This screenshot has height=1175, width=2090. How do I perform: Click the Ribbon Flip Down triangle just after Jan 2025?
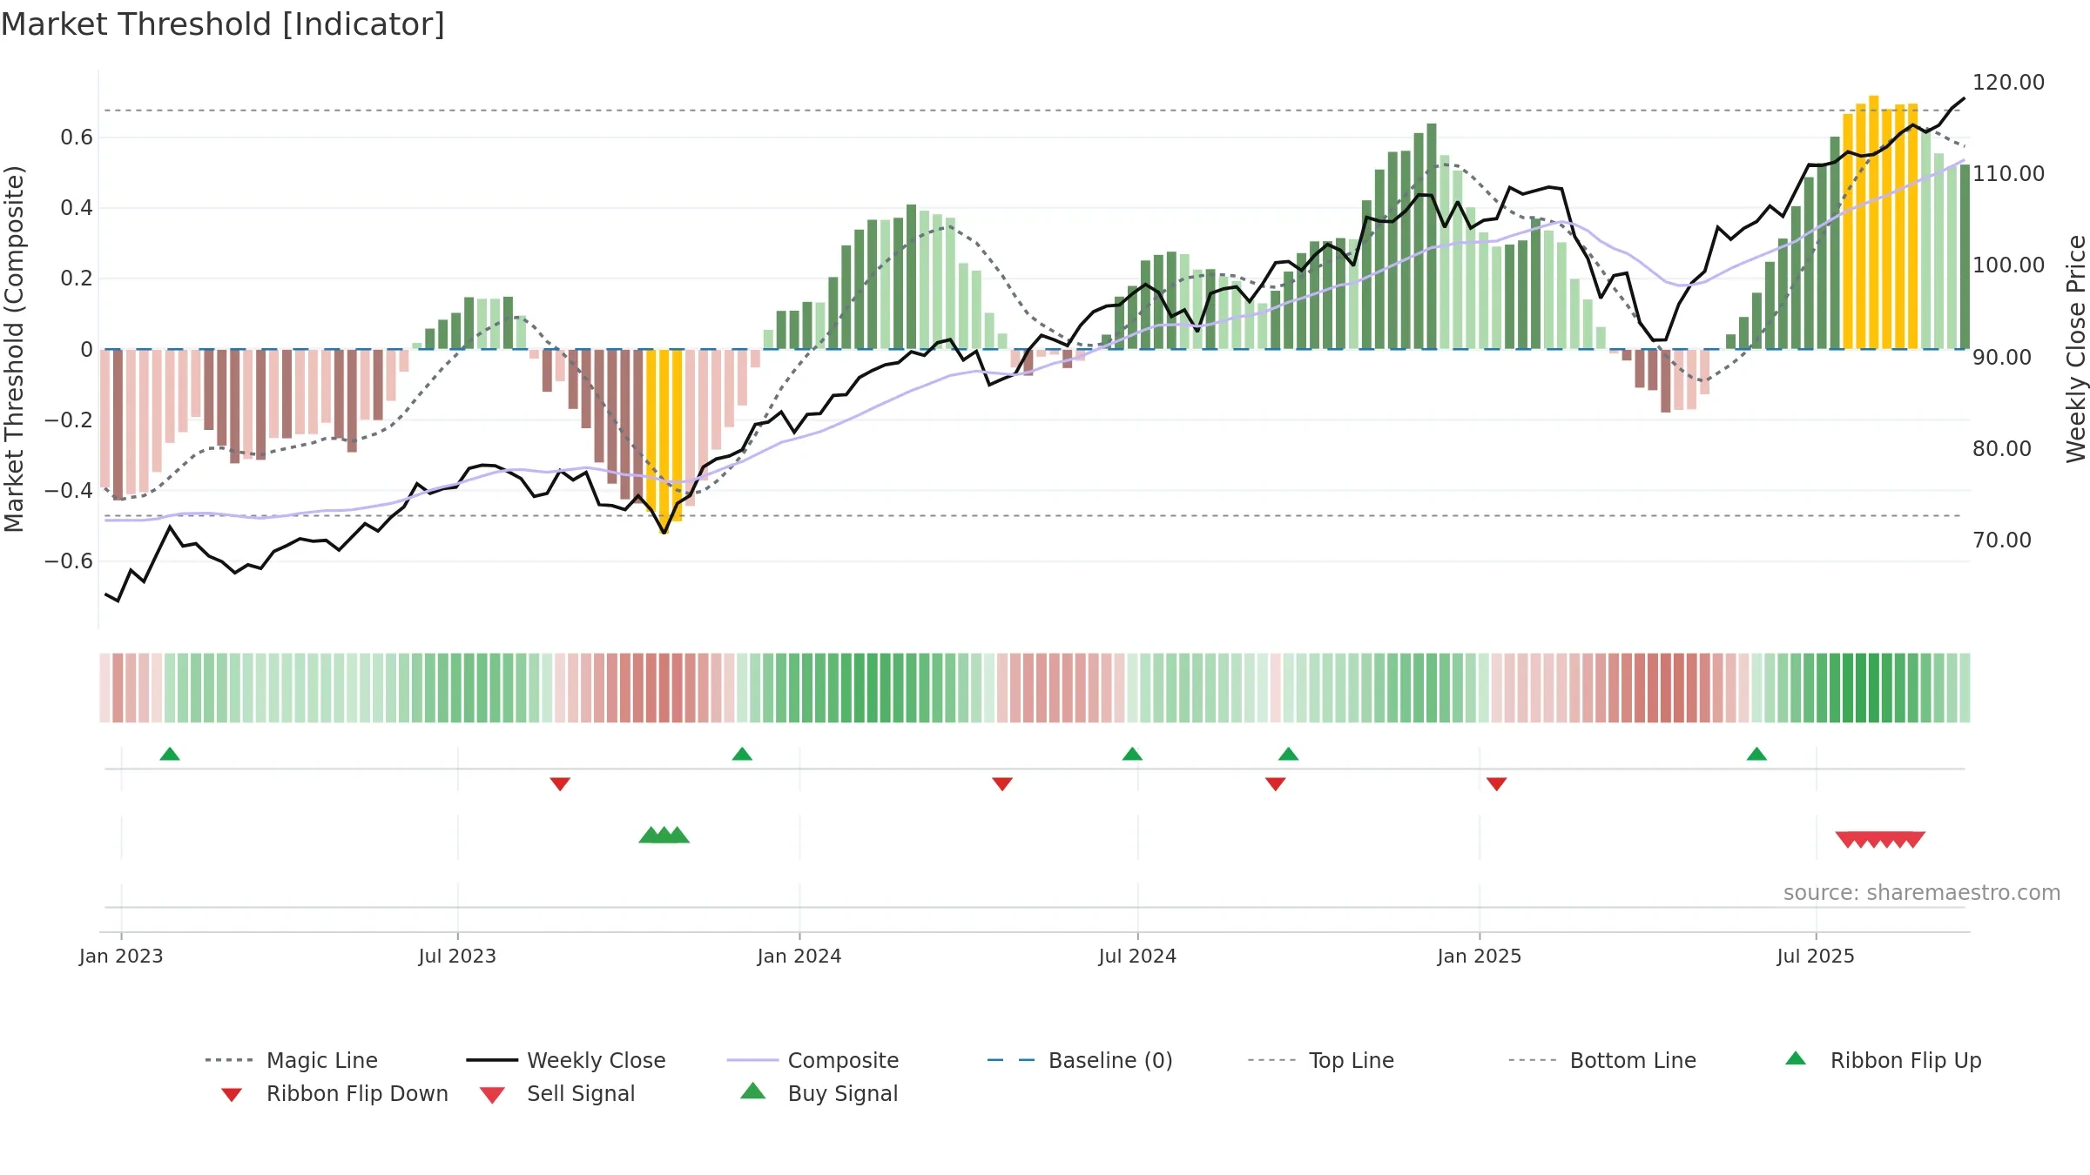(1497, 784)
